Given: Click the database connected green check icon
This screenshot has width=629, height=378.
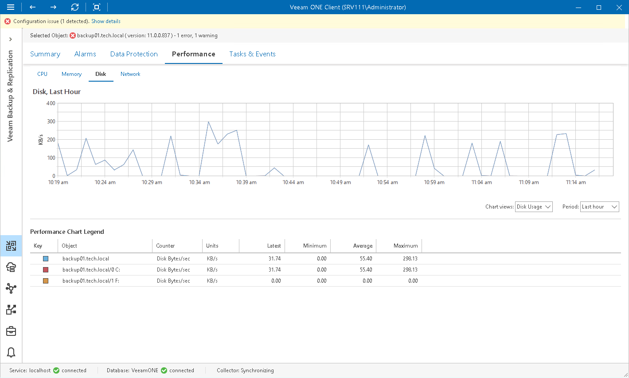Looking at the screenshot, I should coord(164,370).
